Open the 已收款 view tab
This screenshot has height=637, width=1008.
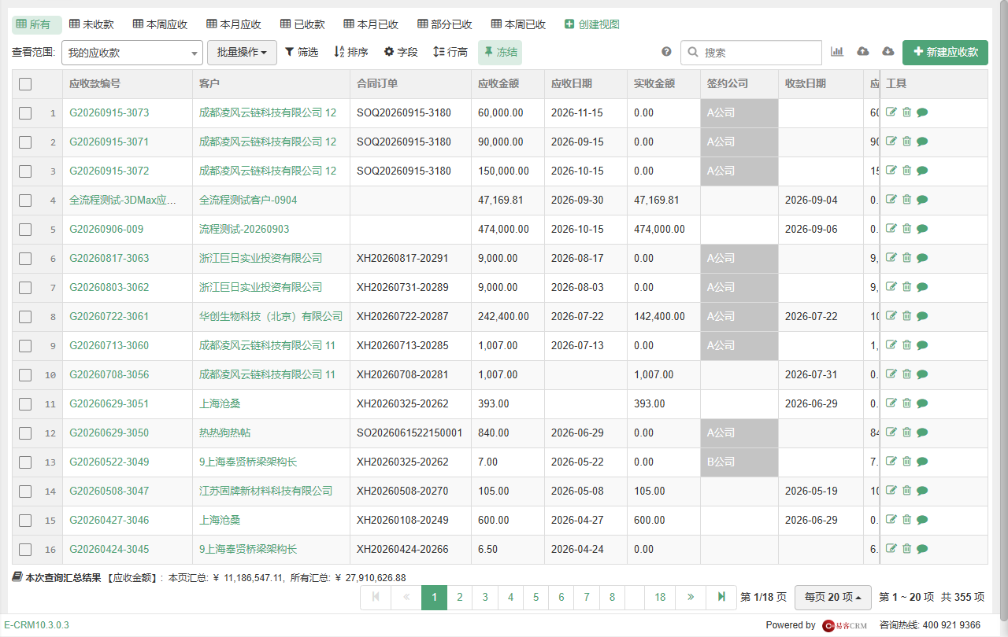pyautogui.click(x=302, y=24)
